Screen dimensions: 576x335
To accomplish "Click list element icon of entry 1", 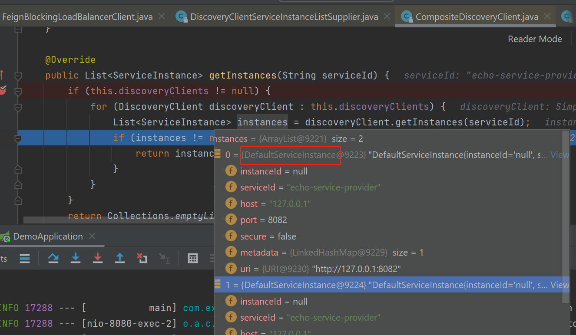I will [218, 285].
